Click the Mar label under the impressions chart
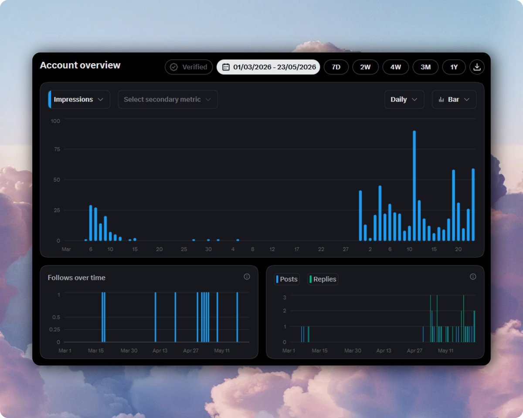This screenshot has height=418, width=523. [x=66, y=249]
